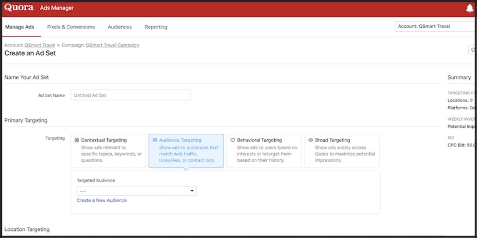The image size is (477, 238).
Task: Enable Broad Targeting for this ad set
Action: [342, 151]
